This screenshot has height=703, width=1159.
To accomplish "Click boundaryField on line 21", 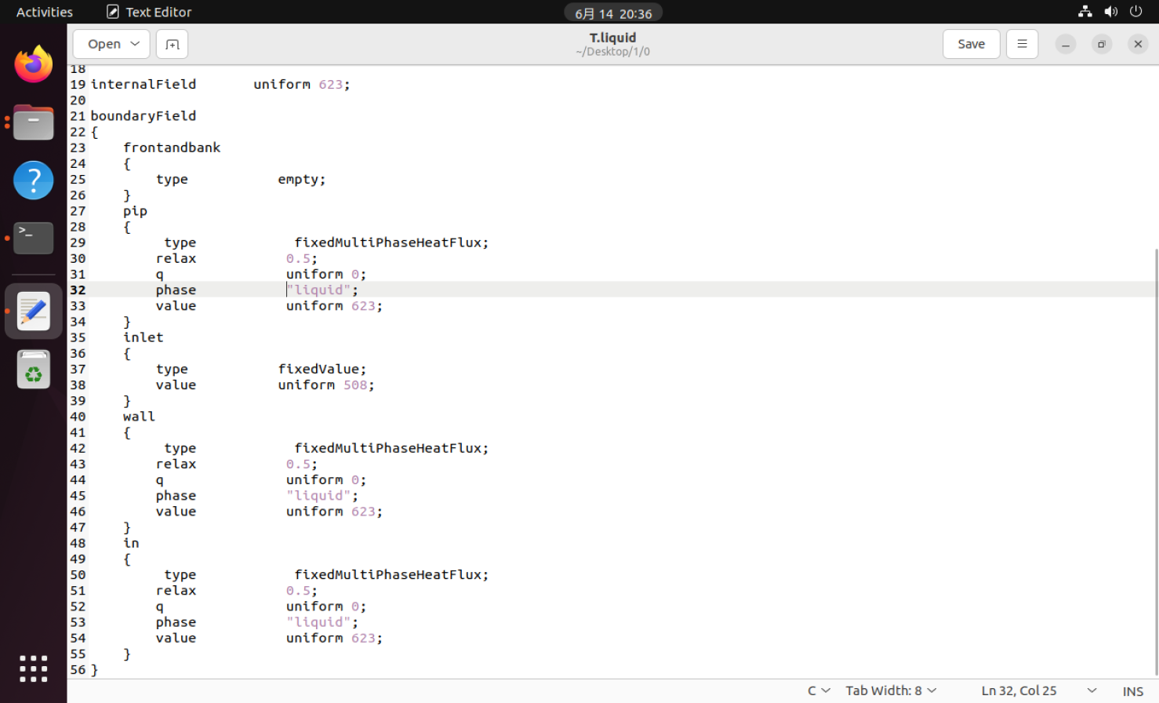I will point(144,115).
